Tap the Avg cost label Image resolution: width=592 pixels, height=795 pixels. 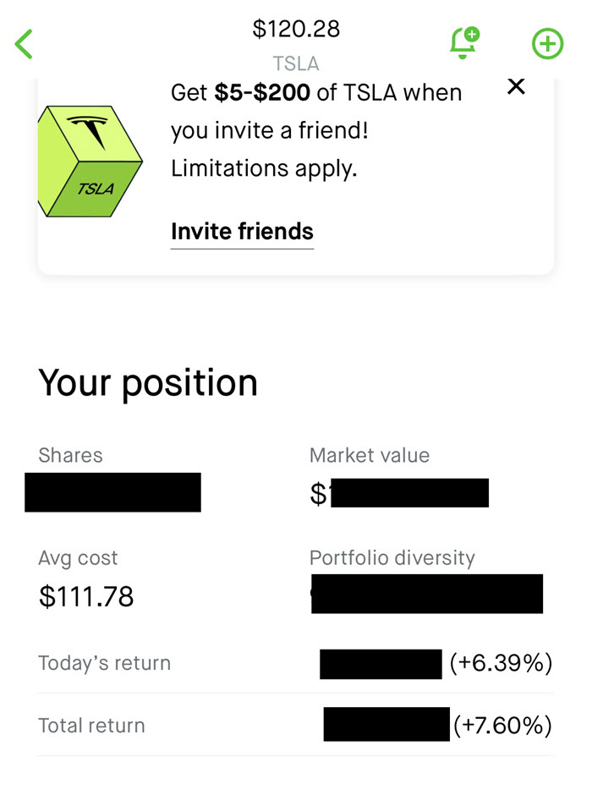point(78,558)
